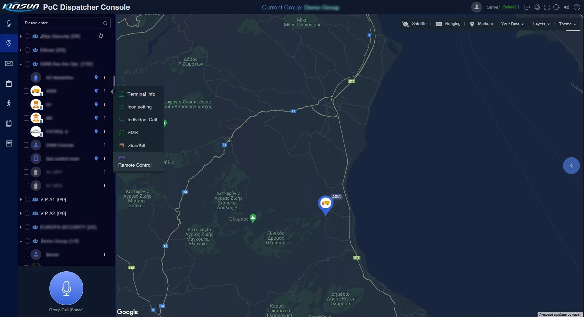
Task: Open the Layers dropdown on map toolbar
Action: click(541, 24)
